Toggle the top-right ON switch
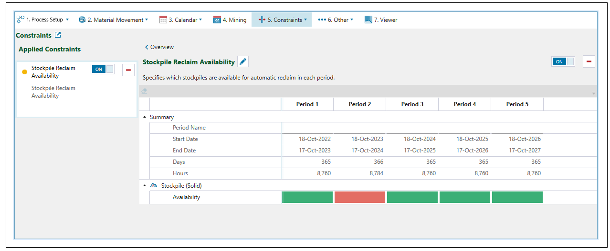The width and height of the screenshot is (610, 251). [x=563, y=61]
